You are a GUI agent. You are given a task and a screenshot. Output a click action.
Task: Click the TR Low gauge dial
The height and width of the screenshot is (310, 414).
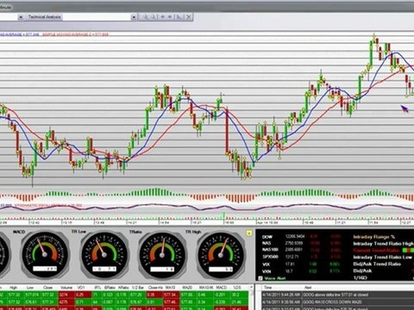point(103,255)
